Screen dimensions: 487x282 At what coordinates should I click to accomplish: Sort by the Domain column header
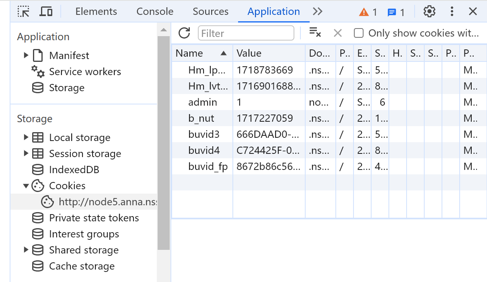coord(321,53)
